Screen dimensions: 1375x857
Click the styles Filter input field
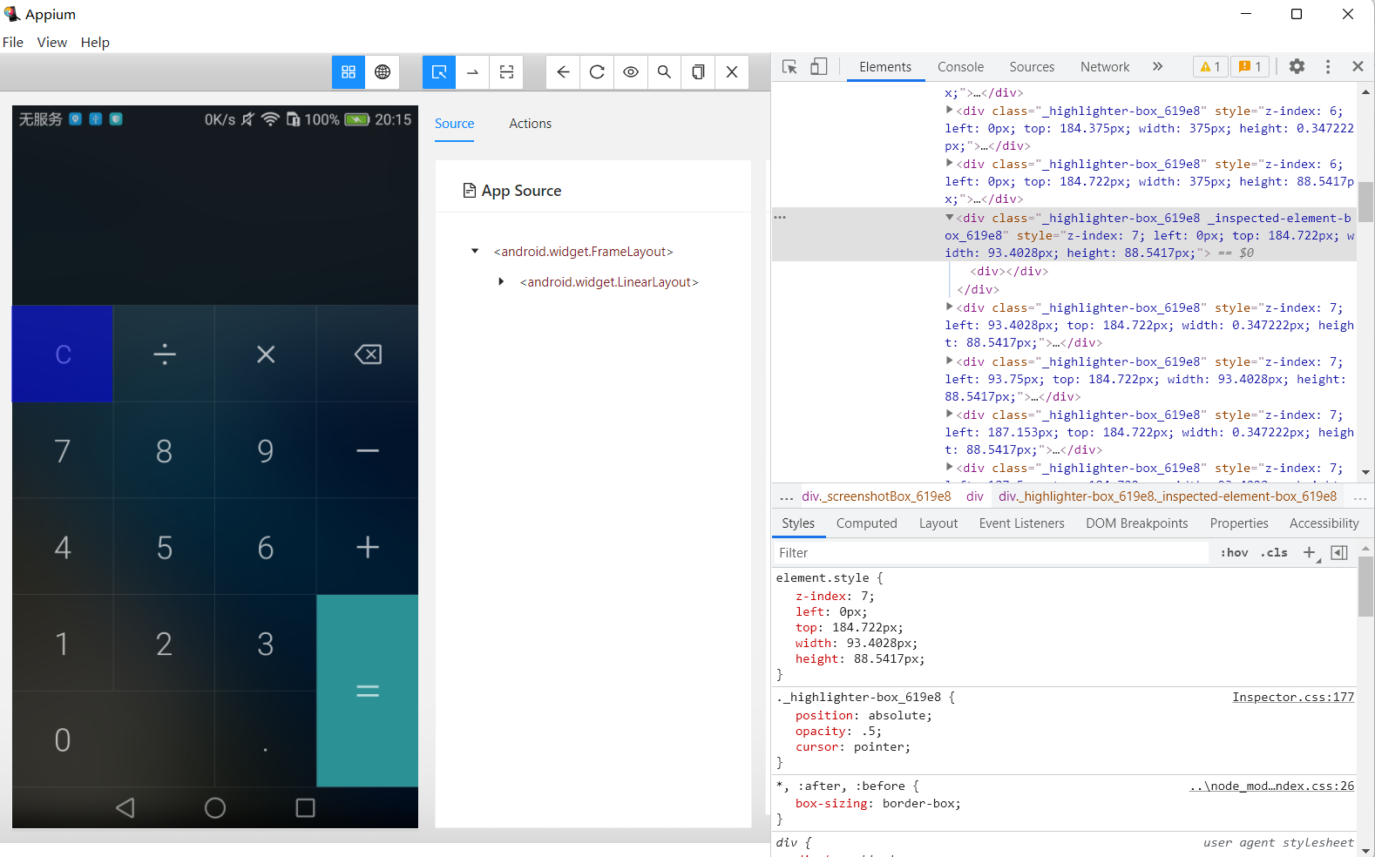click(x=992, y=553)
